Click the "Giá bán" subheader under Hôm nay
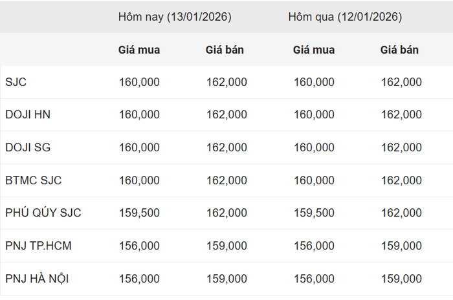The width and height of the screenshot is (453, 300). 225,50
